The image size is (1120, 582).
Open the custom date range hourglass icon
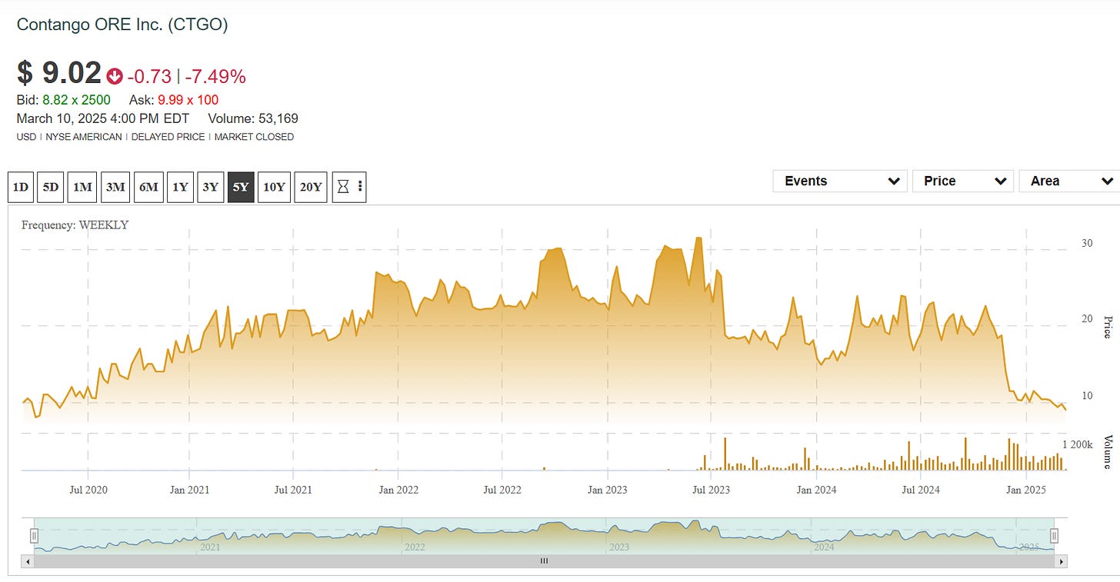coord(343,187)
